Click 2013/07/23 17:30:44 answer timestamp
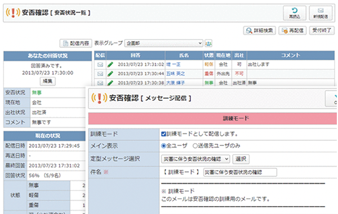This screenshot has width=338, height=214. [x=141, y=74]
